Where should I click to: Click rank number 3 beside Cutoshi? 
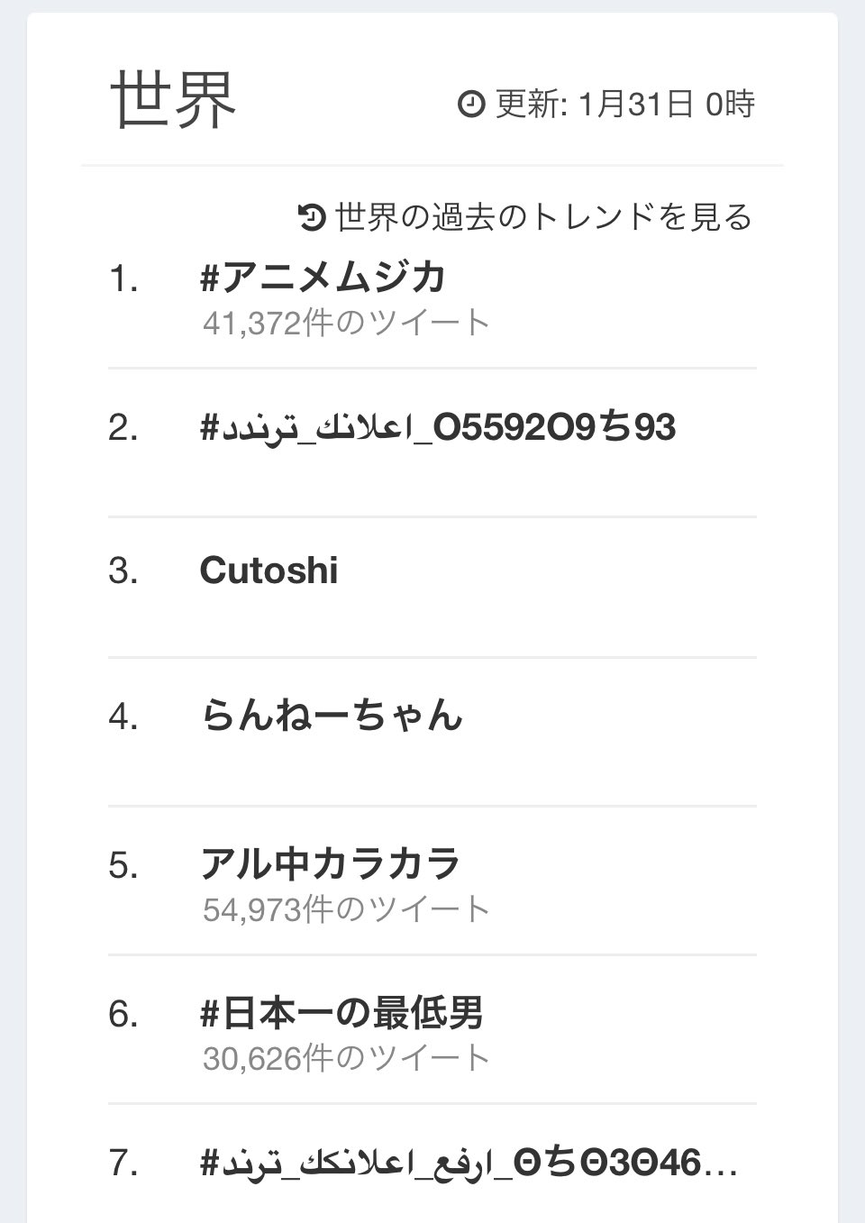click(x=123, y=570)
